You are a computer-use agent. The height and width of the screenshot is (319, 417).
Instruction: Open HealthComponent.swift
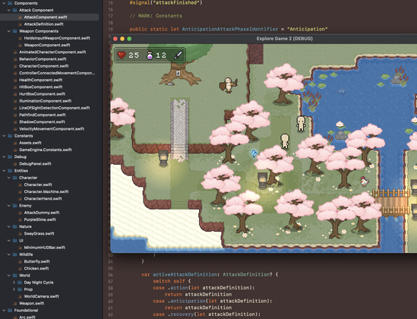point(41,80)
